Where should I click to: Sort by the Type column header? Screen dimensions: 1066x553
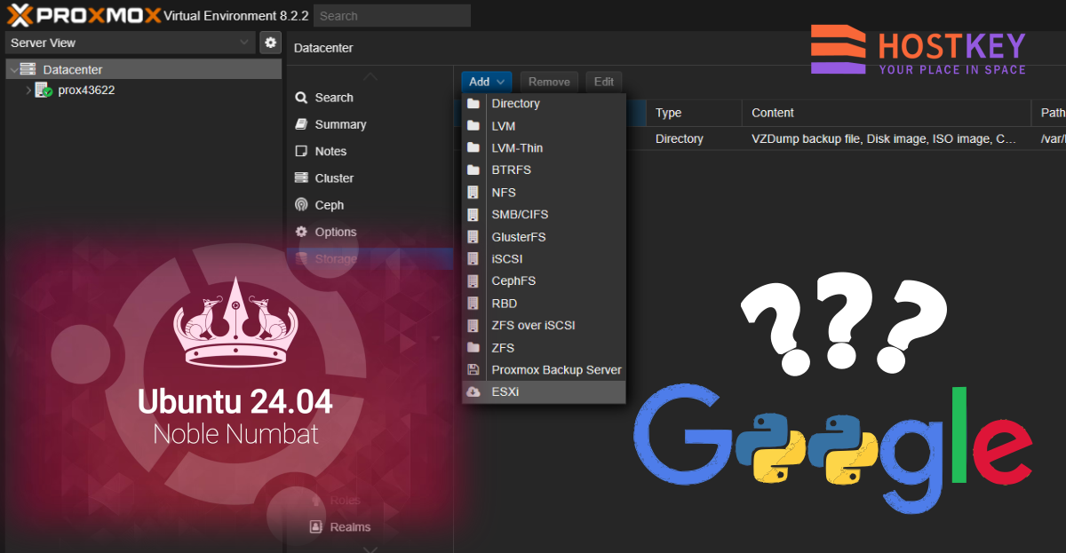694,113
